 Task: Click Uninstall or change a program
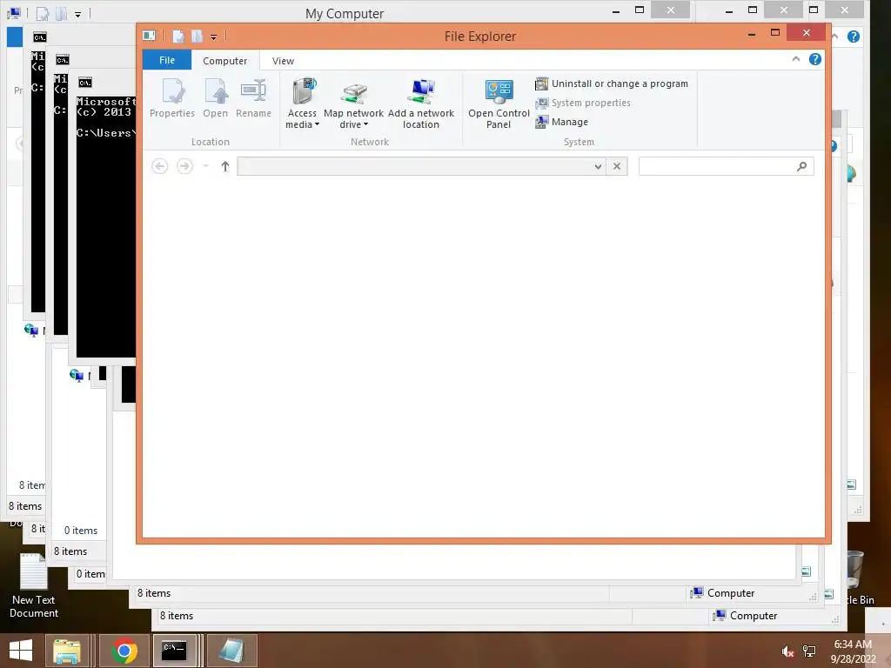[x=612, y=83]
